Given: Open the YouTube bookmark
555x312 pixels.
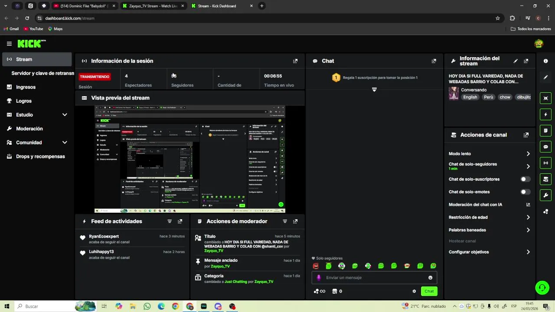Looking at the screenshot, I should tap(33, 29).
